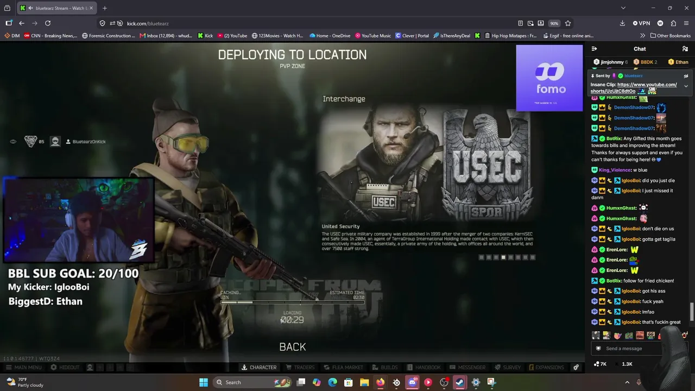Screen dimensions: 695x391
Task: Open the Windows Start menu
Action: [203, 382]
